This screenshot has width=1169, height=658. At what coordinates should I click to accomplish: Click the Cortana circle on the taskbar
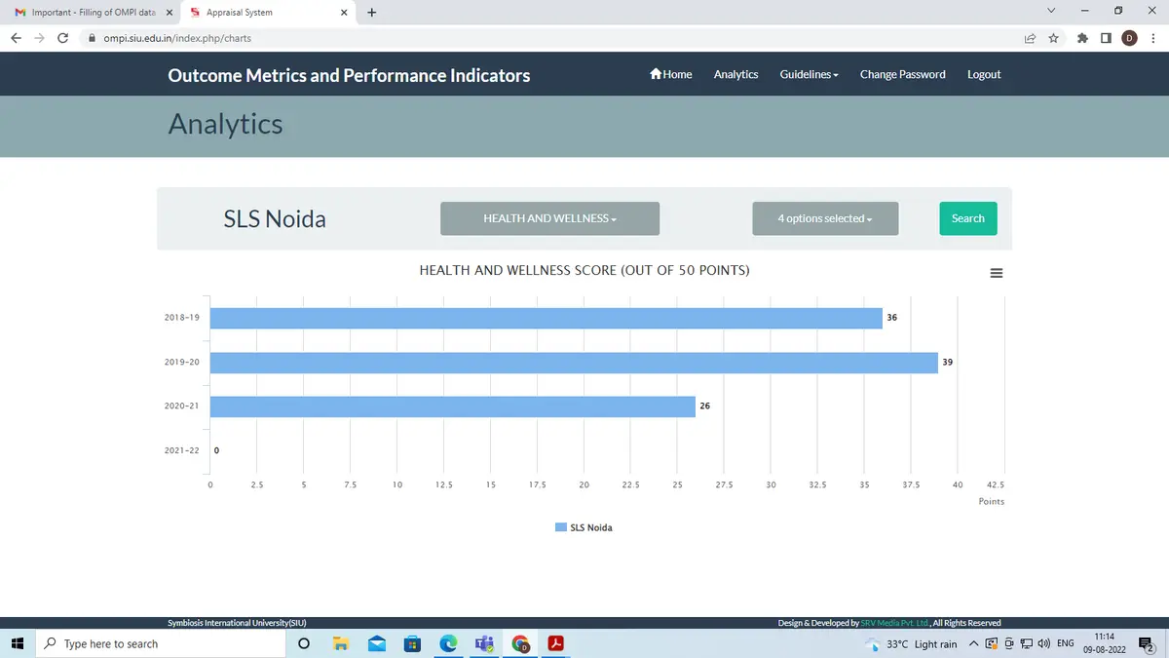[304, 643]
